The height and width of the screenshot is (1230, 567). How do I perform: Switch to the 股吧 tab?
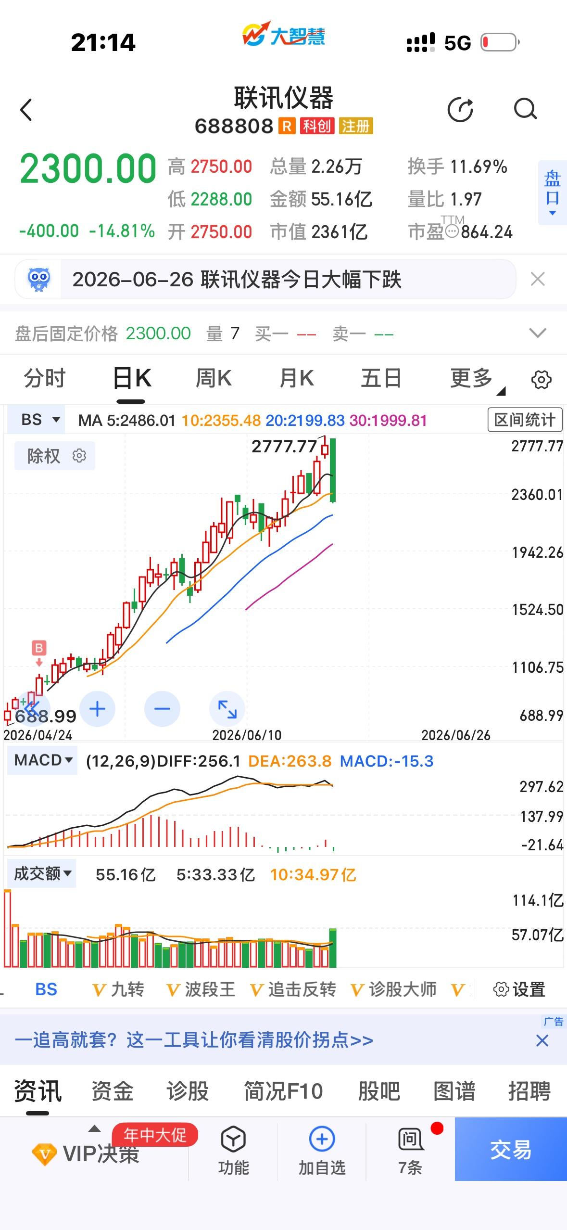click(379, 1090)
